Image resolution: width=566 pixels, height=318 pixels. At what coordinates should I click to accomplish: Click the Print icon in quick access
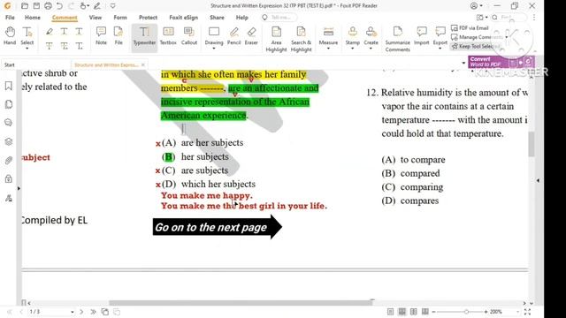coord(48,6)
